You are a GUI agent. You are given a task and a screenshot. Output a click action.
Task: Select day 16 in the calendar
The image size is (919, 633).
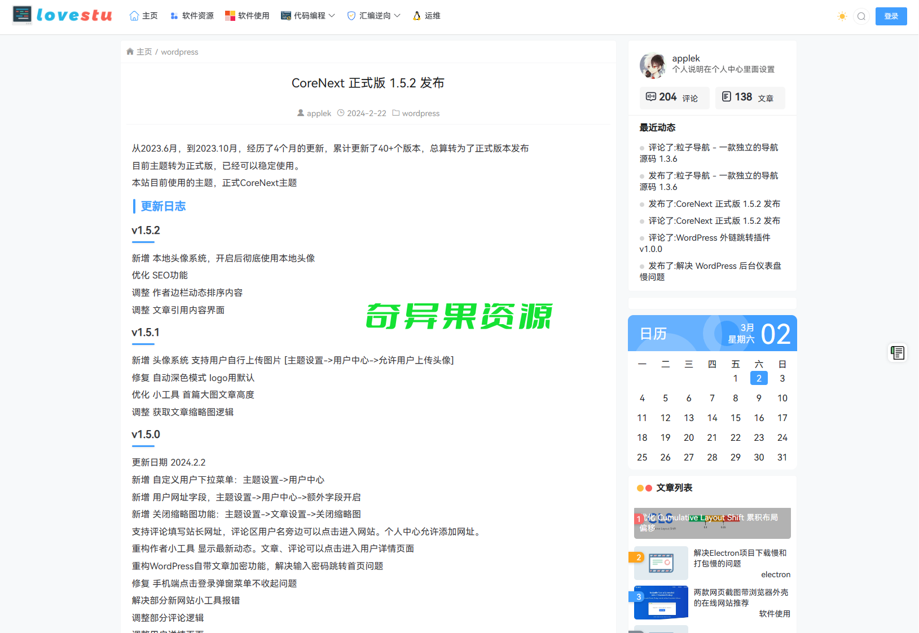pos(759,418)
